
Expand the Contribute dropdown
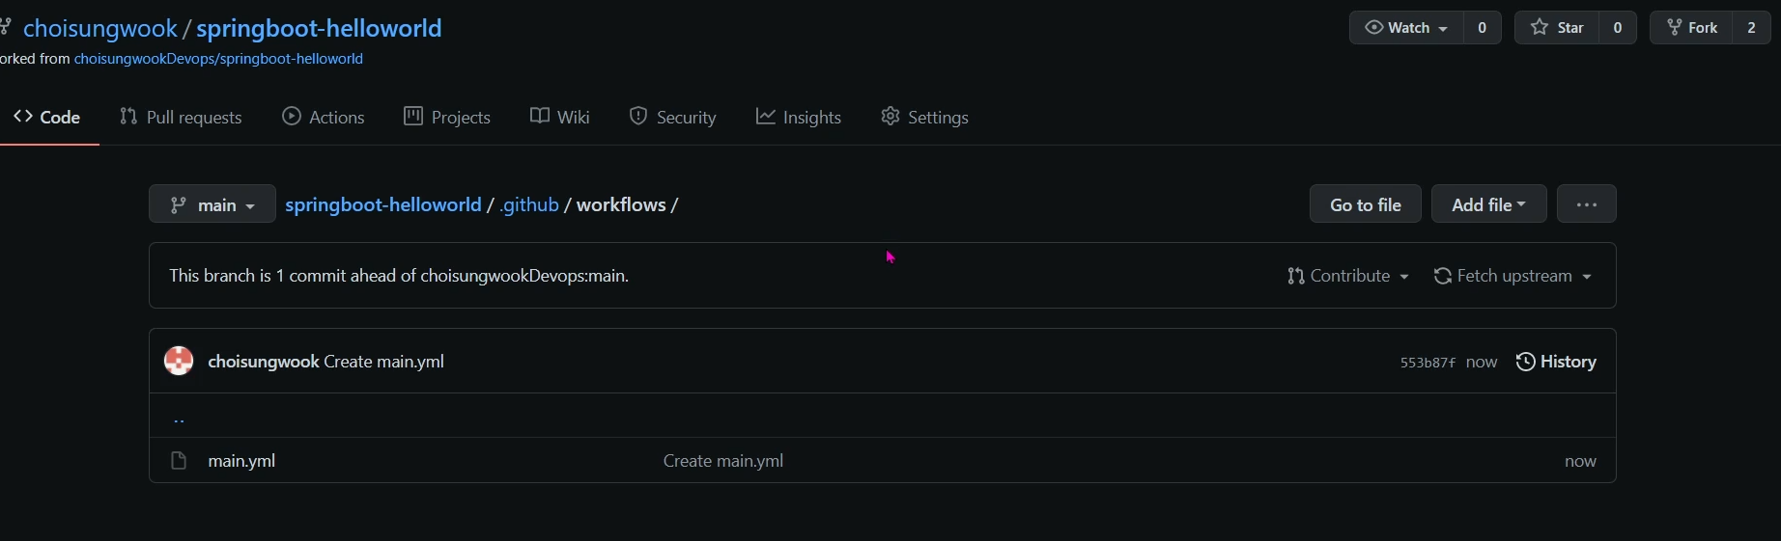(1348, 276)
